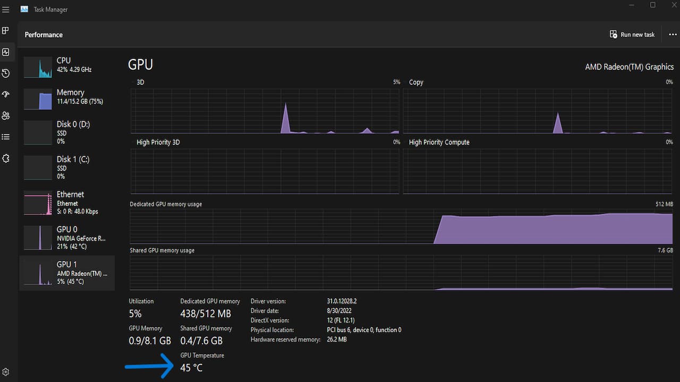Open the More options menu
680x382 pixels.
(x=672, y=34)
